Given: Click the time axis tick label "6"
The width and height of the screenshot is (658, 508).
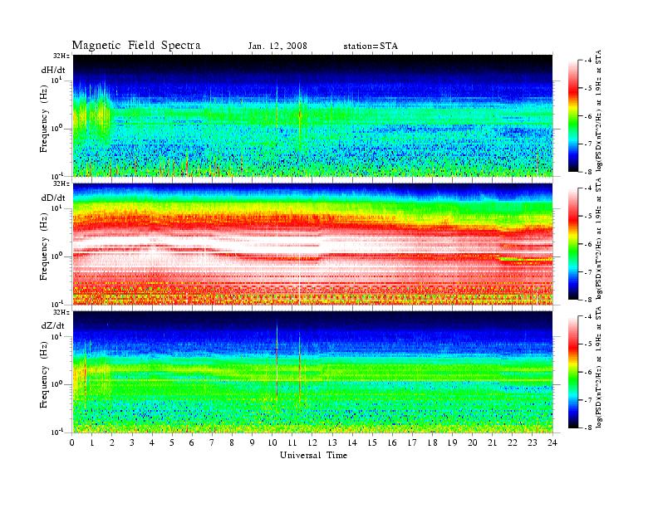Looking at the screenshot, I should [192, 442].
